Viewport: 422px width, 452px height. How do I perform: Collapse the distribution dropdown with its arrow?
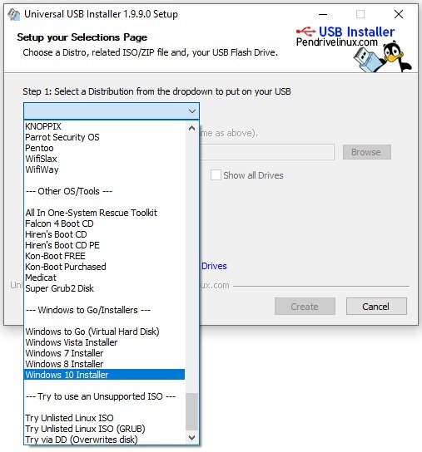tap(192, 111)
